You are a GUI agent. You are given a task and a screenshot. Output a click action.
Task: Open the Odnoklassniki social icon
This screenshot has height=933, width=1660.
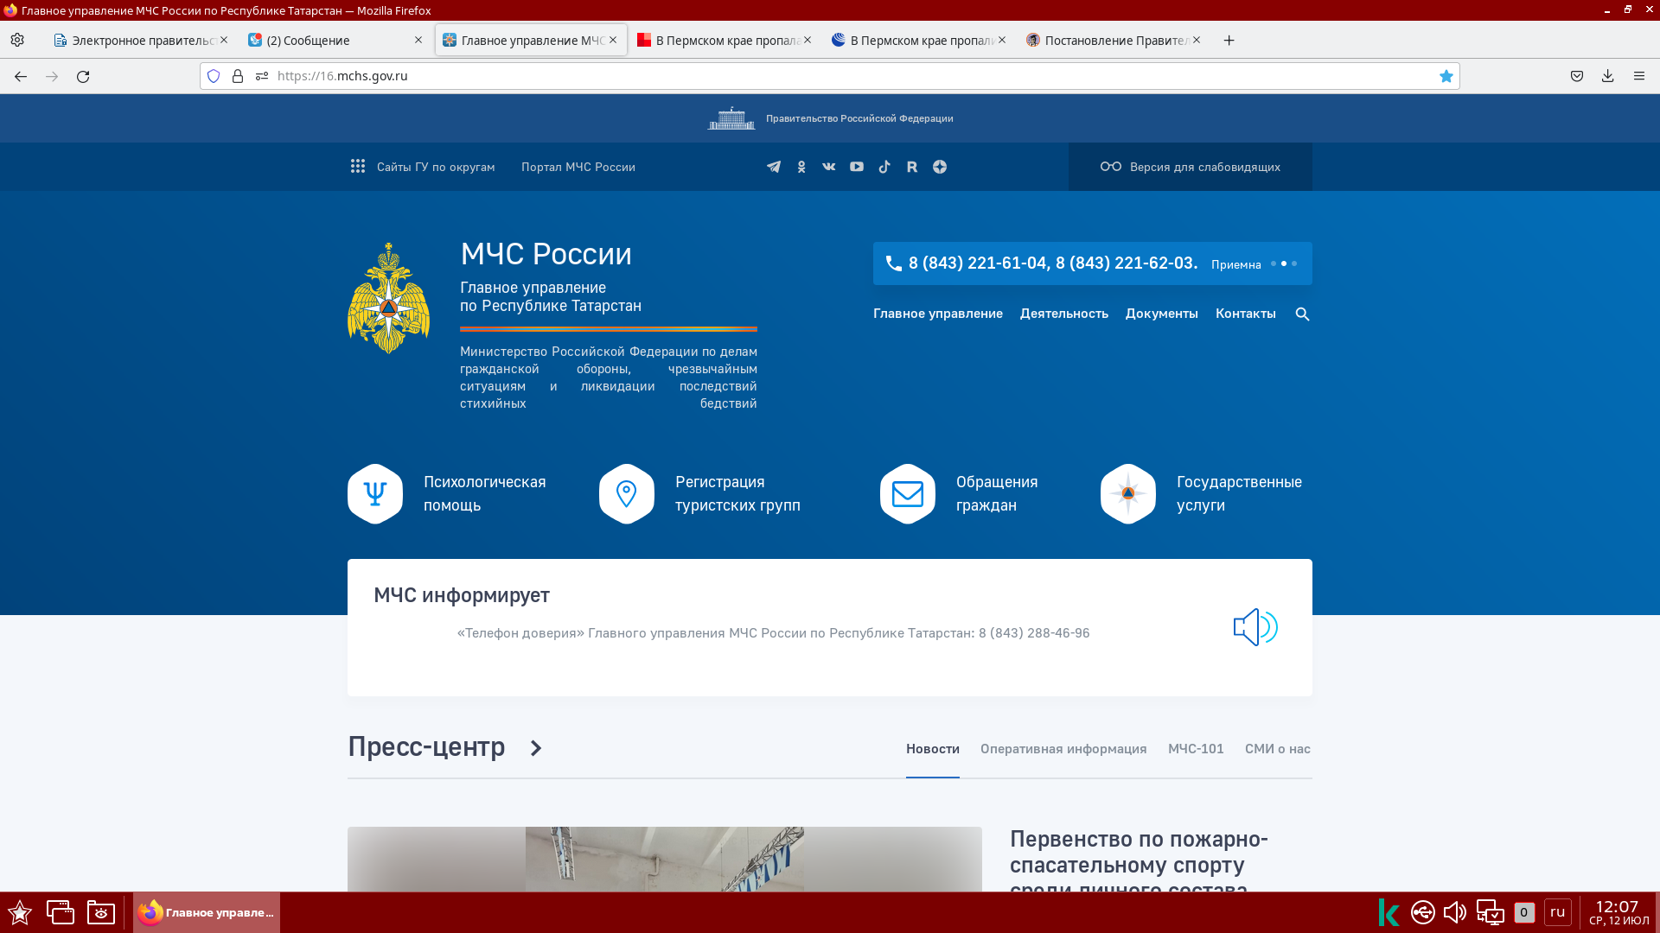click(801, 167)
